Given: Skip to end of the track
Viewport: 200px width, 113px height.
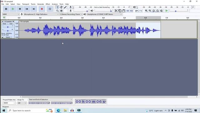Looking at the screenshot, I should (x=34, y=9).
